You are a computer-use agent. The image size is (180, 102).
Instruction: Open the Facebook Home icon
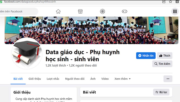tap(58, 11)
